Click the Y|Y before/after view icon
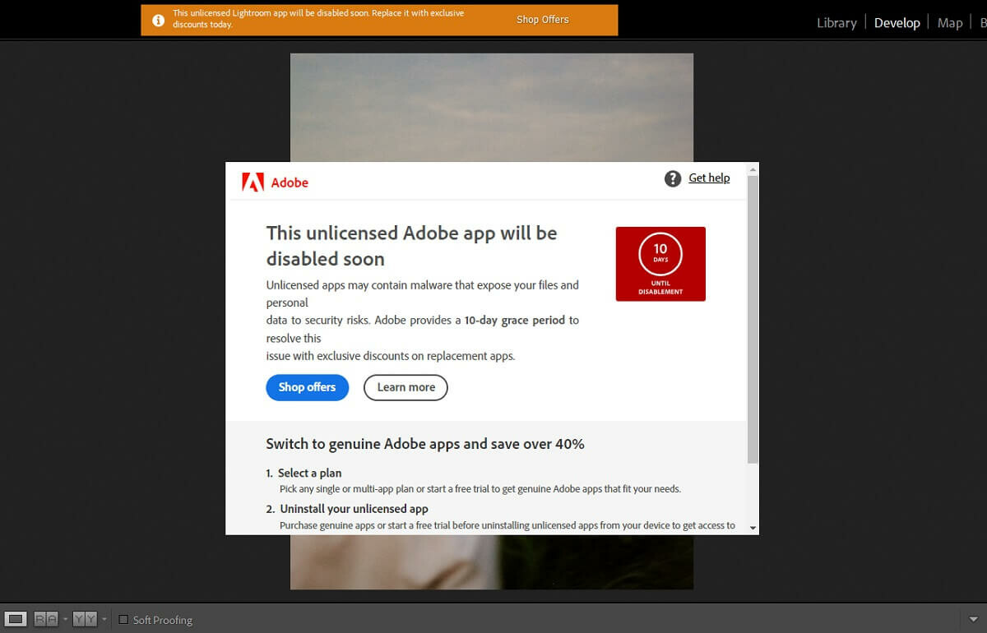This screenshot has width=987, height=633. [x=85, y=619]
